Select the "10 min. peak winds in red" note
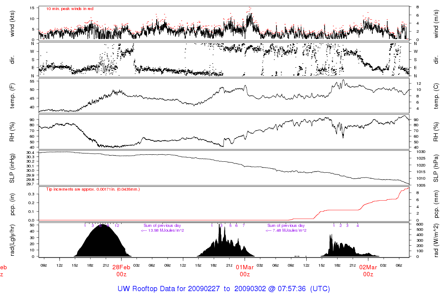 70,9
